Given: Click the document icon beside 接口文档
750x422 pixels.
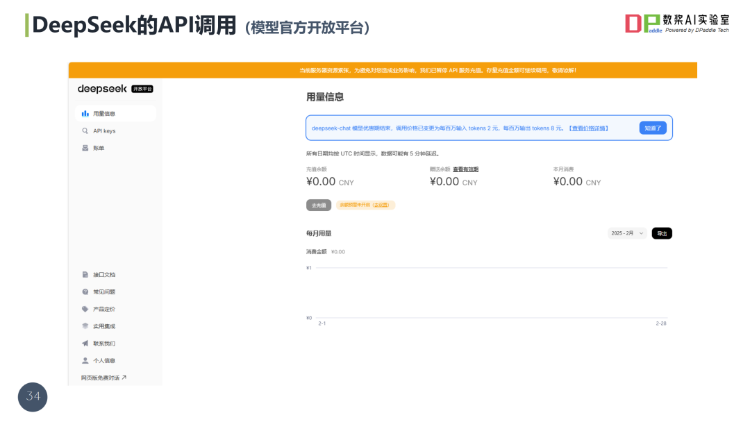Looking at the screenshot, I should point(85,275).
